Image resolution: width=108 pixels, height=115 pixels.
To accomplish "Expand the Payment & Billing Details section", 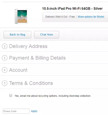I will (x=37, y=58).
